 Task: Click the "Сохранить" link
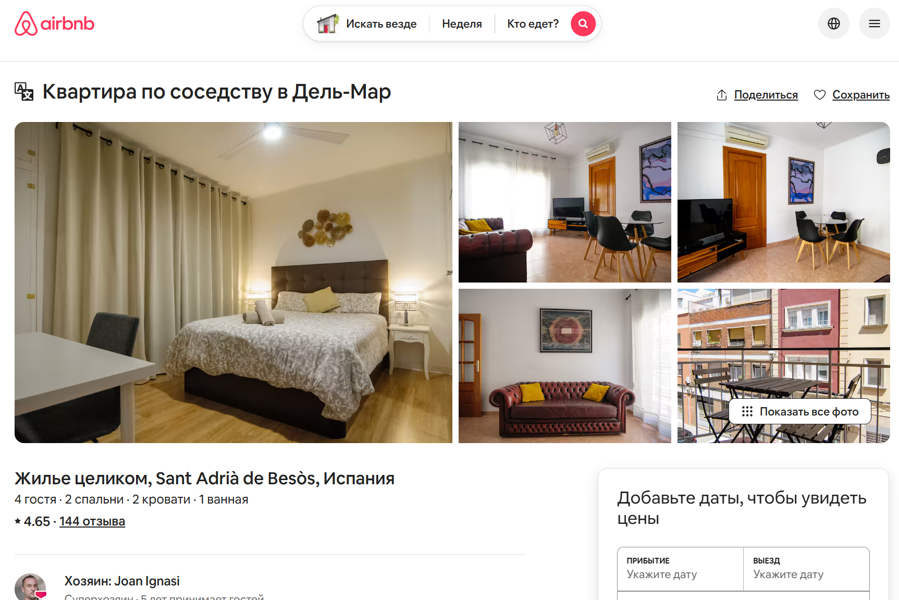click(x=861, y=95)
